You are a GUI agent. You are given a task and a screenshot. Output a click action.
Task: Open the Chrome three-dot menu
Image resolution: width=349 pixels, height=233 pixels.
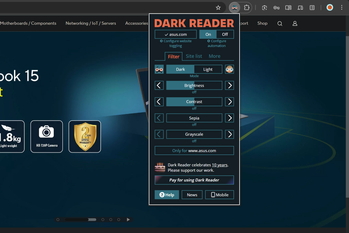[342, 8]
